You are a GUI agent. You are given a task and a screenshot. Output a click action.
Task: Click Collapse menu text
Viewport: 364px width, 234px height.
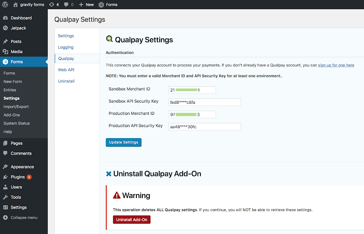pyautogui.click(x=24, y=217)
